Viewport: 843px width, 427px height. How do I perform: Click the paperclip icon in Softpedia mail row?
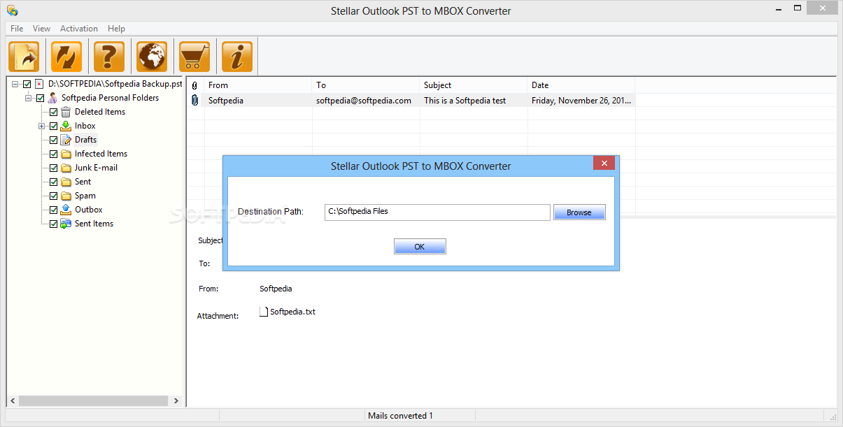(x=195, y=101)
